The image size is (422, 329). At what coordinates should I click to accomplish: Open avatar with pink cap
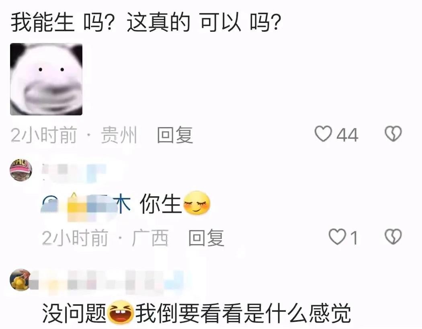21,170
